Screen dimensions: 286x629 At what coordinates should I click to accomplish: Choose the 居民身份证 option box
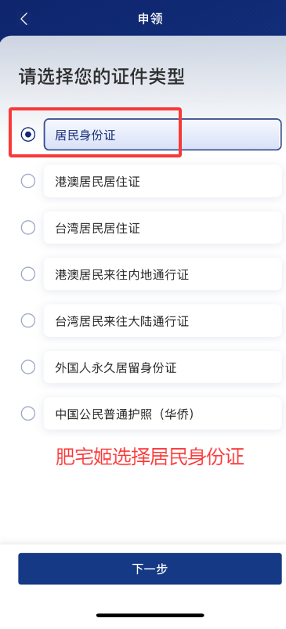[x=163, y=135]
